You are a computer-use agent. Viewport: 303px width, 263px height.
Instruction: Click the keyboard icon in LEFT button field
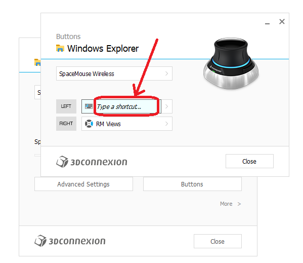pyautogui.click(x=89, y=106)
